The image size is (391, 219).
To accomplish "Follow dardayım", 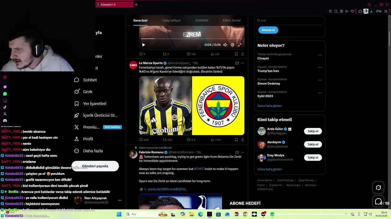I will [x=313, y=144].
